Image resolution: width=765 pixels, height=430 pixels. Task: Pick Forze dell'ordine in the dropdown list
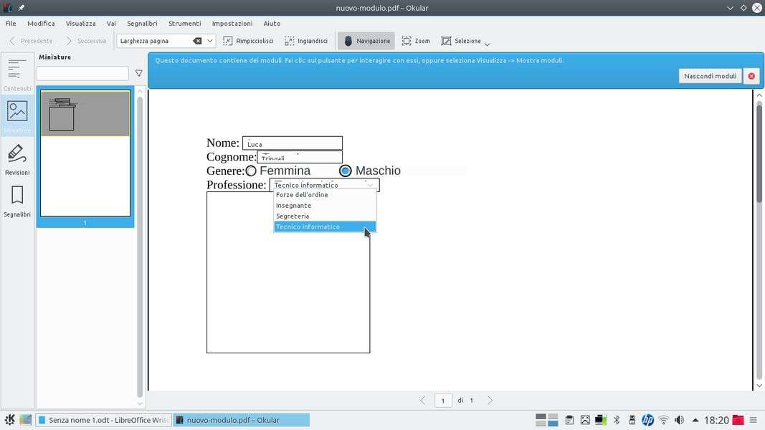tap(302, 195)
